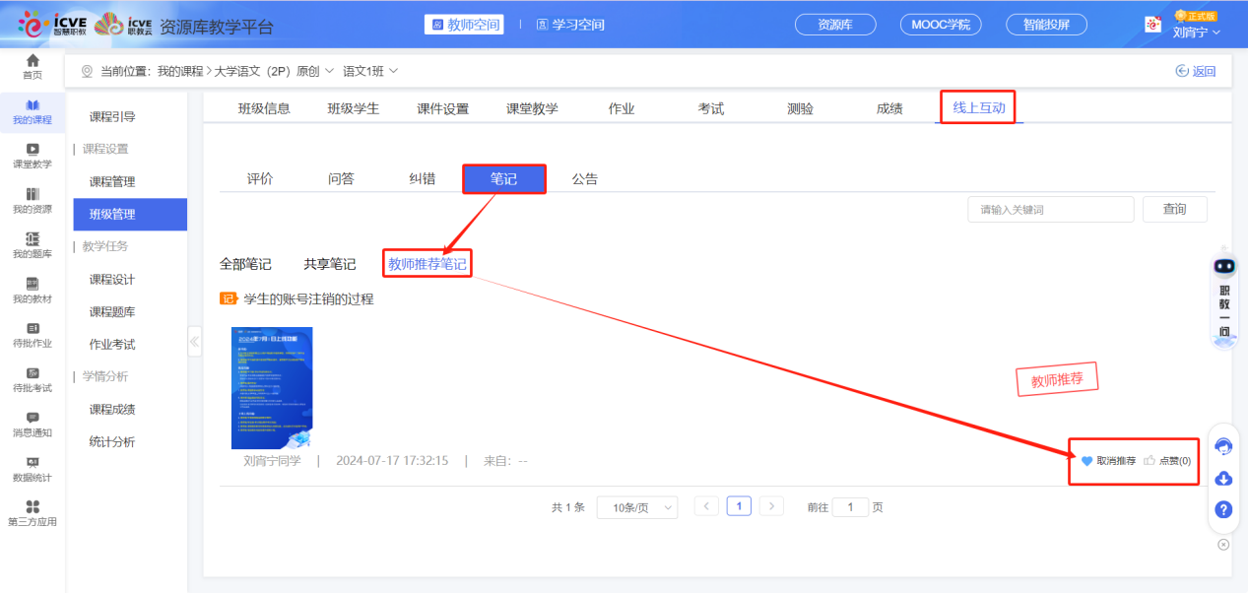Click the 我的题库 sidebar icon
The image size is (1248, 593).
coord(32,246)
